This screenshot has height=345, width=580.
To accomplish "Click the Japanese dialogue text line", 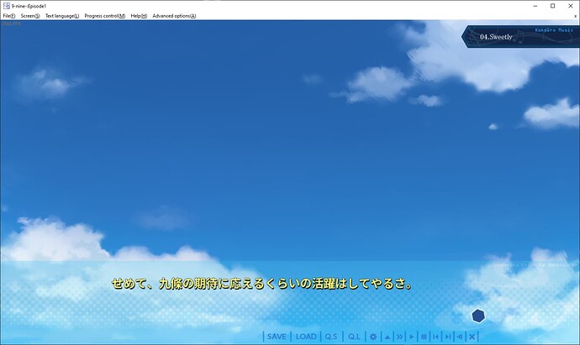I will tap(261, 284).
